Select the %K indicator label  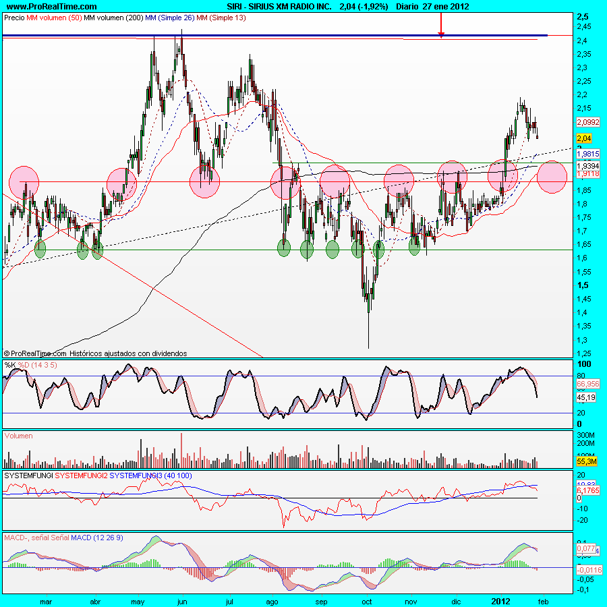(x=10, y=365)
